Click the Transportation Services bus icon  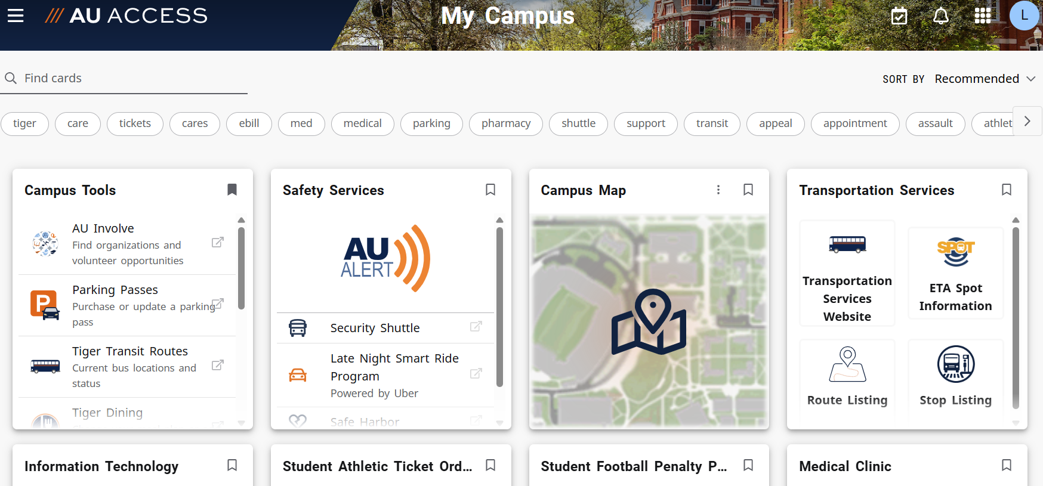click(847, 244)
